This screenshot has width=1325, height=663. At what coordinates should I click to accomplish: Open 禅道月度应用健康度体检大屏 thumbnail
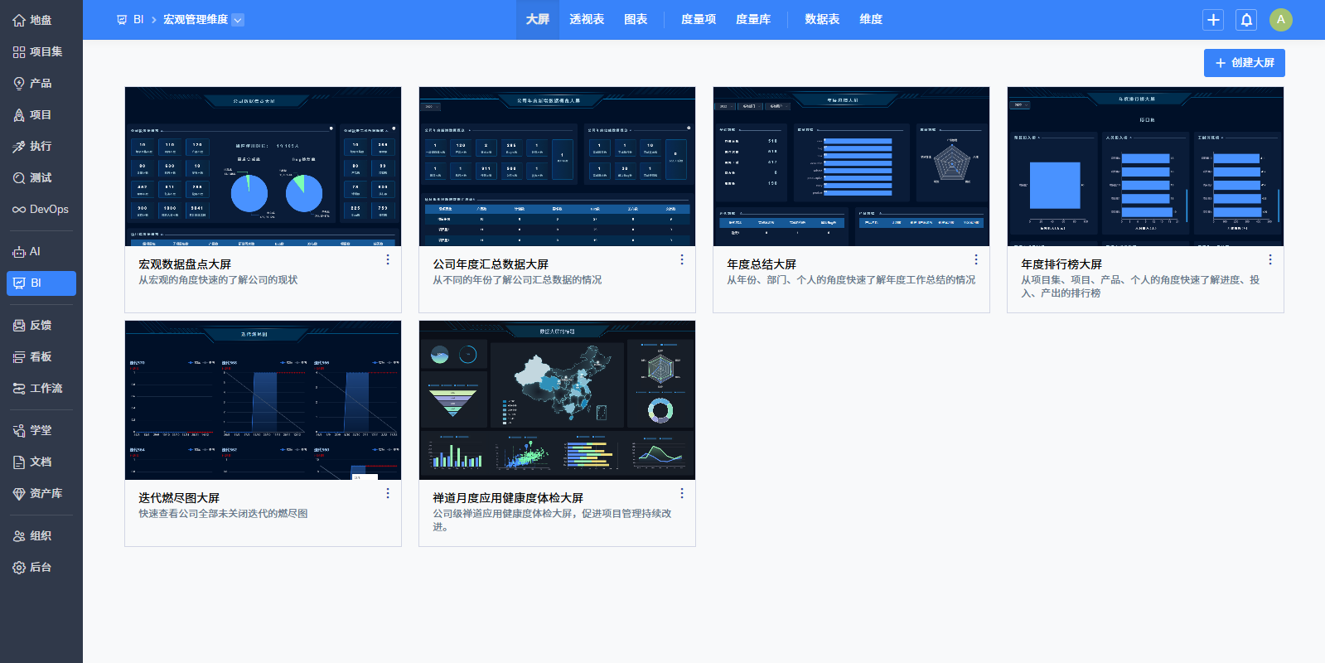click(557, 400)
